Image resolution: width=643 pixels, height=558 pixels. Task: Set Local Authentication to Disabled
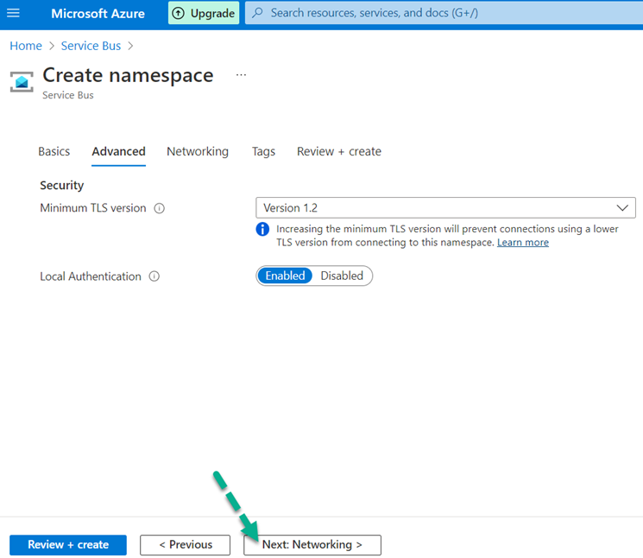pos(342,276)
